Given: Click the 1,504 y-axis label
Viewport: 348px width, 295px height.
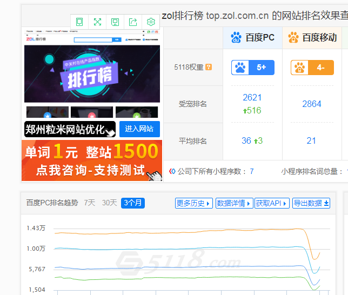Looking at the screenshot, I should click(x=37, y=290).
